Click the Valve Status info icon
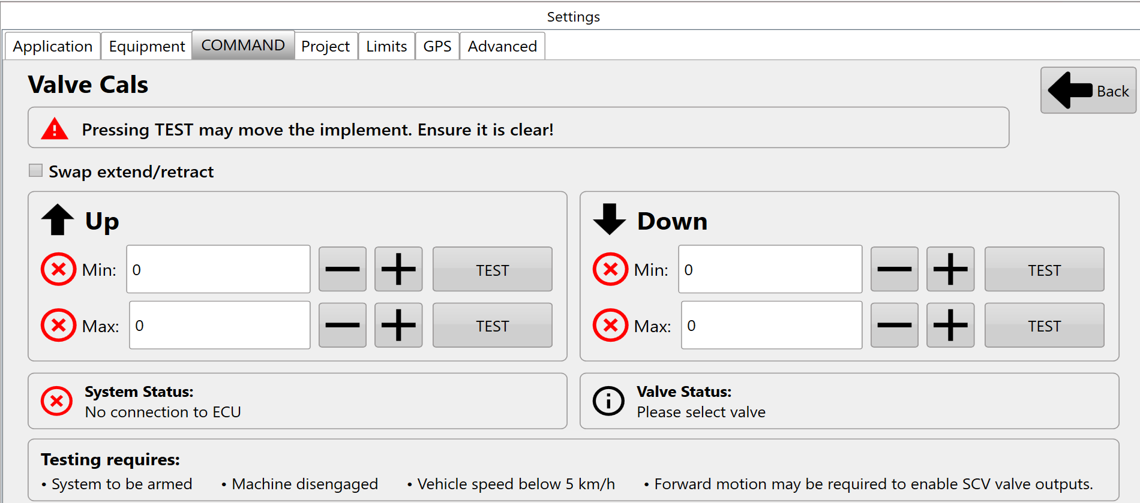 tap(608, 401)
